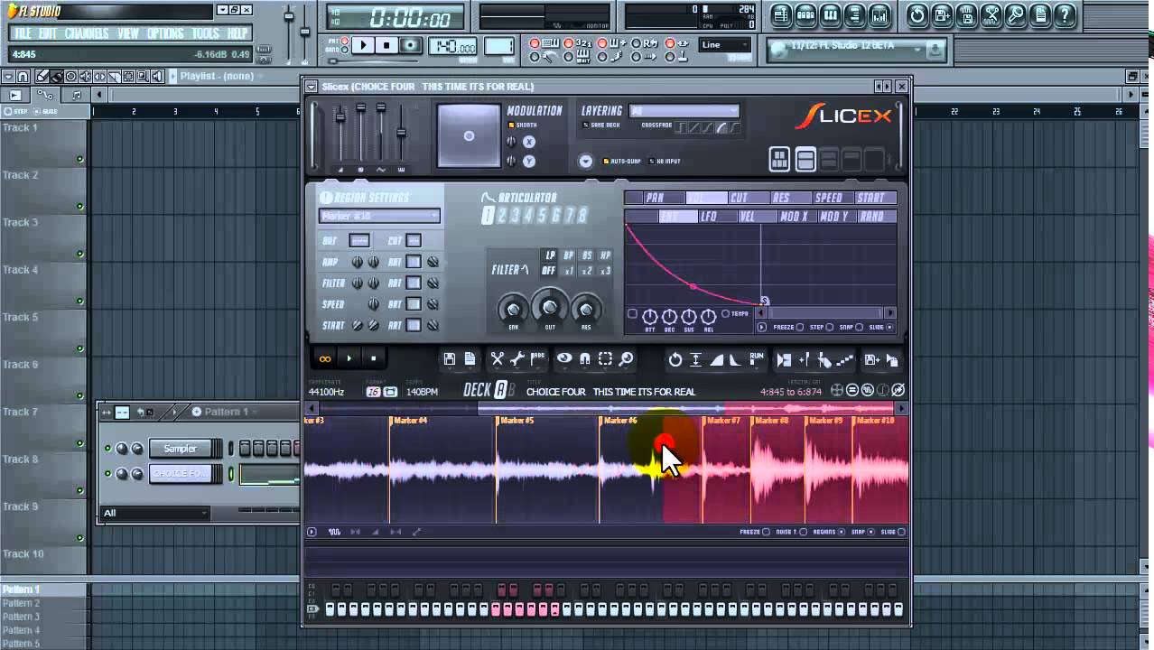Click the Slicex undo circular arrow icon
This screenshot has height=650, width=1154.
[x=675, y=359]
